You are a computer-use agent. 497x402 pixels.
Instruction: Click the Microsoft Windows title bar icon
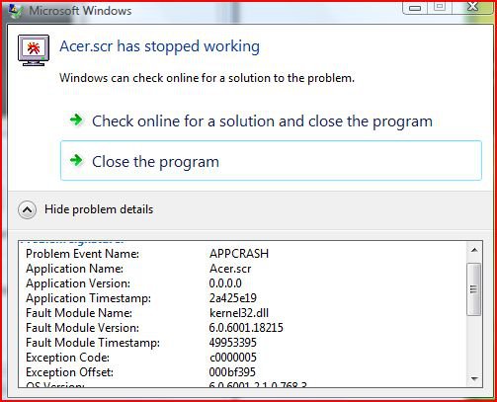16,11
